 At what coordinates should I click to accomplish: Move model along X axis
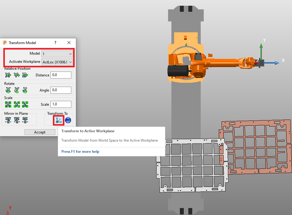[8, 75]
